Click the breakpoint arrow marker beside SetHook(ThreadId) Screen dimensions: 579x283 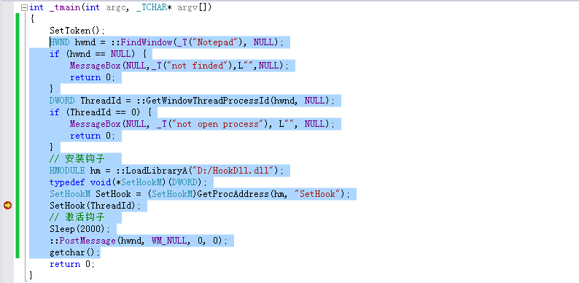coord(7,205)
